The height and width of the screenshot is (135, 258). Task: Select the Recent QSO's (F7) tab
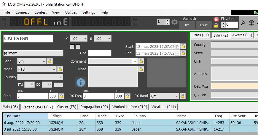coord(38,107)
